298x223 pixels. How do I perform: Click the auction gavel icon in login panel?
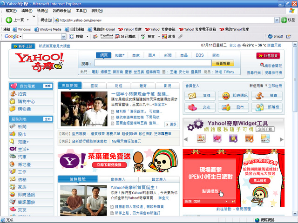click(259, 96)
